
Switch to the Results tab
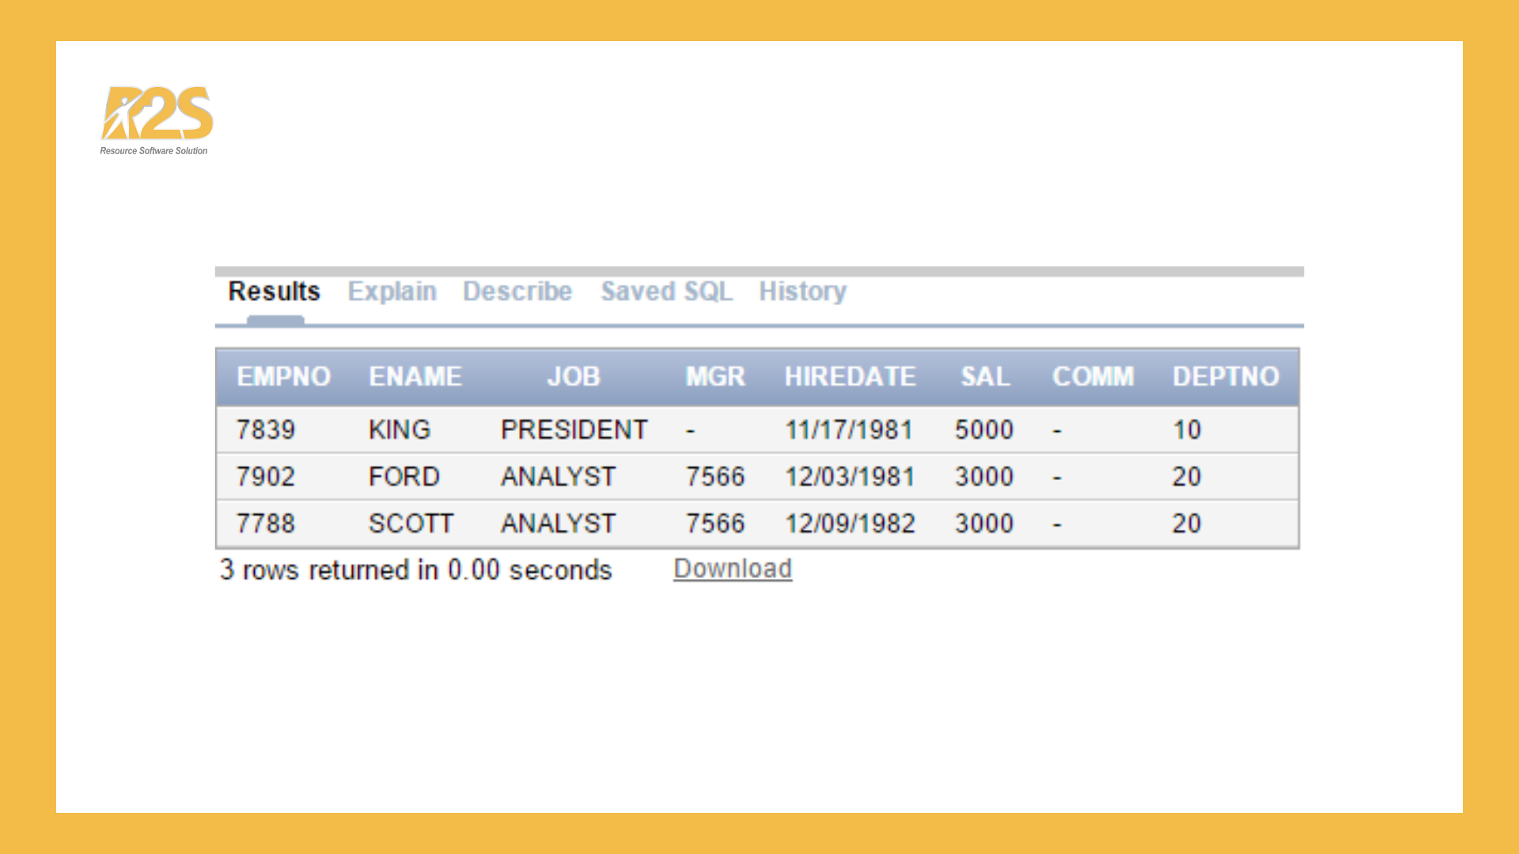click(274, 292)
